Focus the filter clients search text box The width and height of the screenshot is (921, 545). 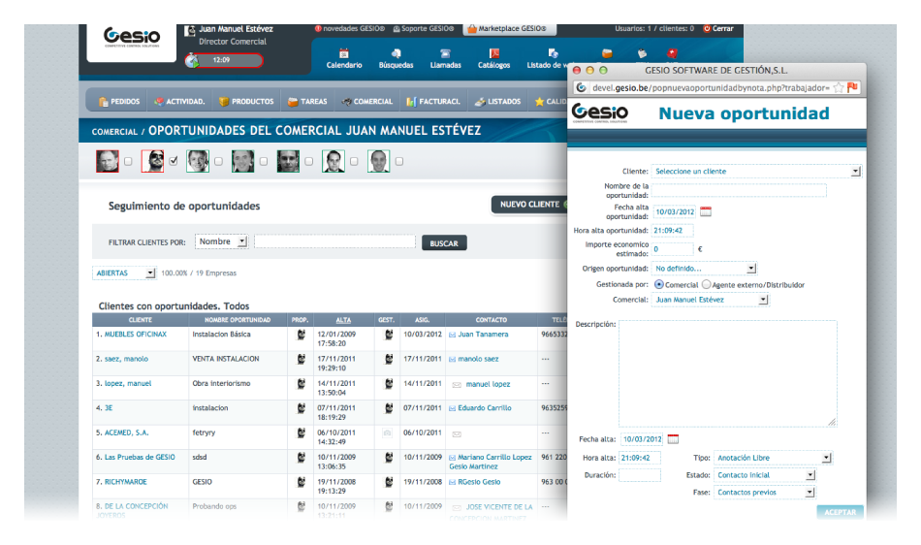tap(334, 241)
